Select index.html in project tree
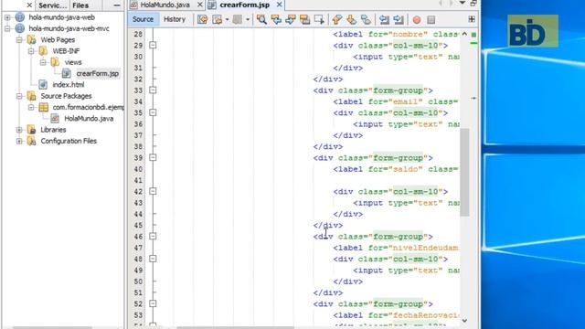Viewport: 585px width, 329px height. click(69, 85)
